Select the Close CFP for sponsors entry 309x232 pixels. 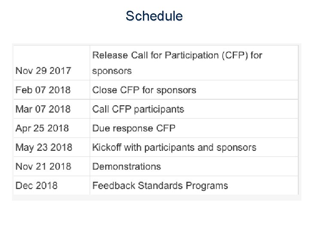click(144, 90)
